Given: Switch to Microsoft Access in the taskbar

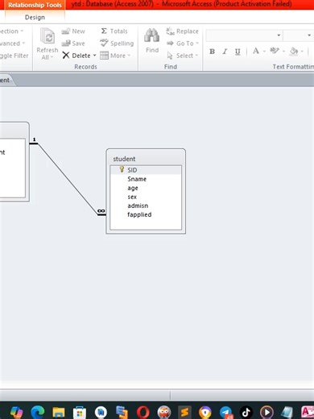Looking at the screenshot, I should [308, 412].
